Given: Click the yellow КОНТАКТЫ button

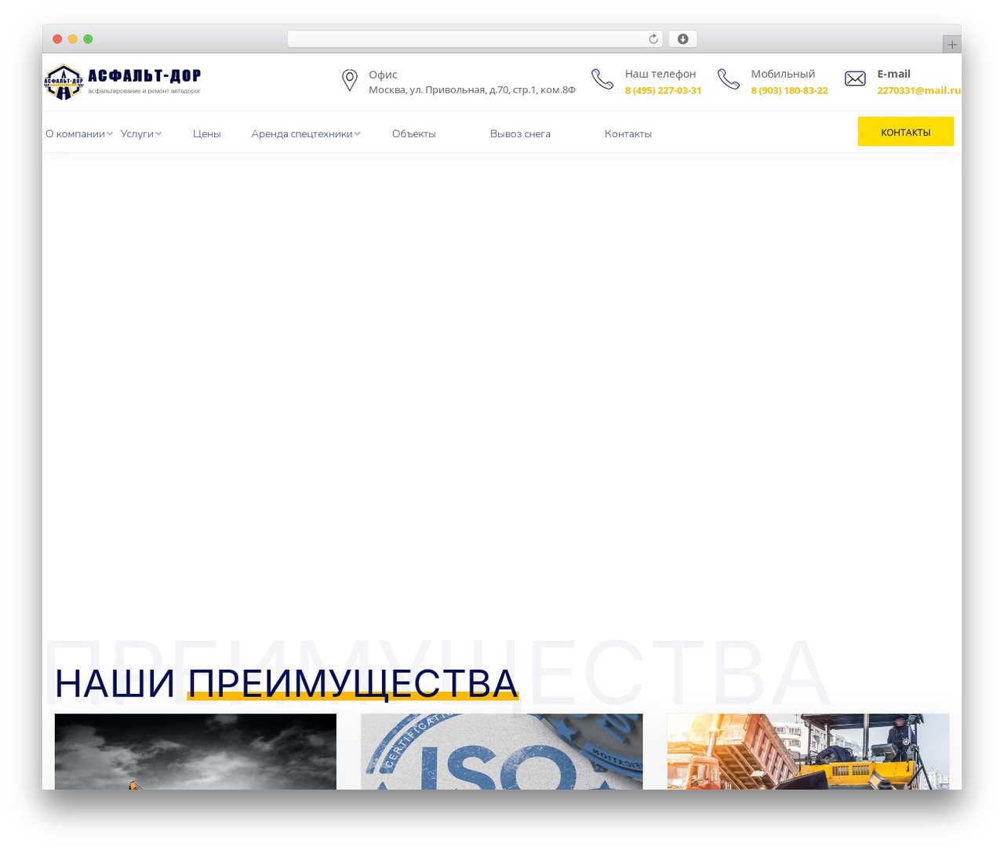Looking at the screenshot, I should point(906,132).
